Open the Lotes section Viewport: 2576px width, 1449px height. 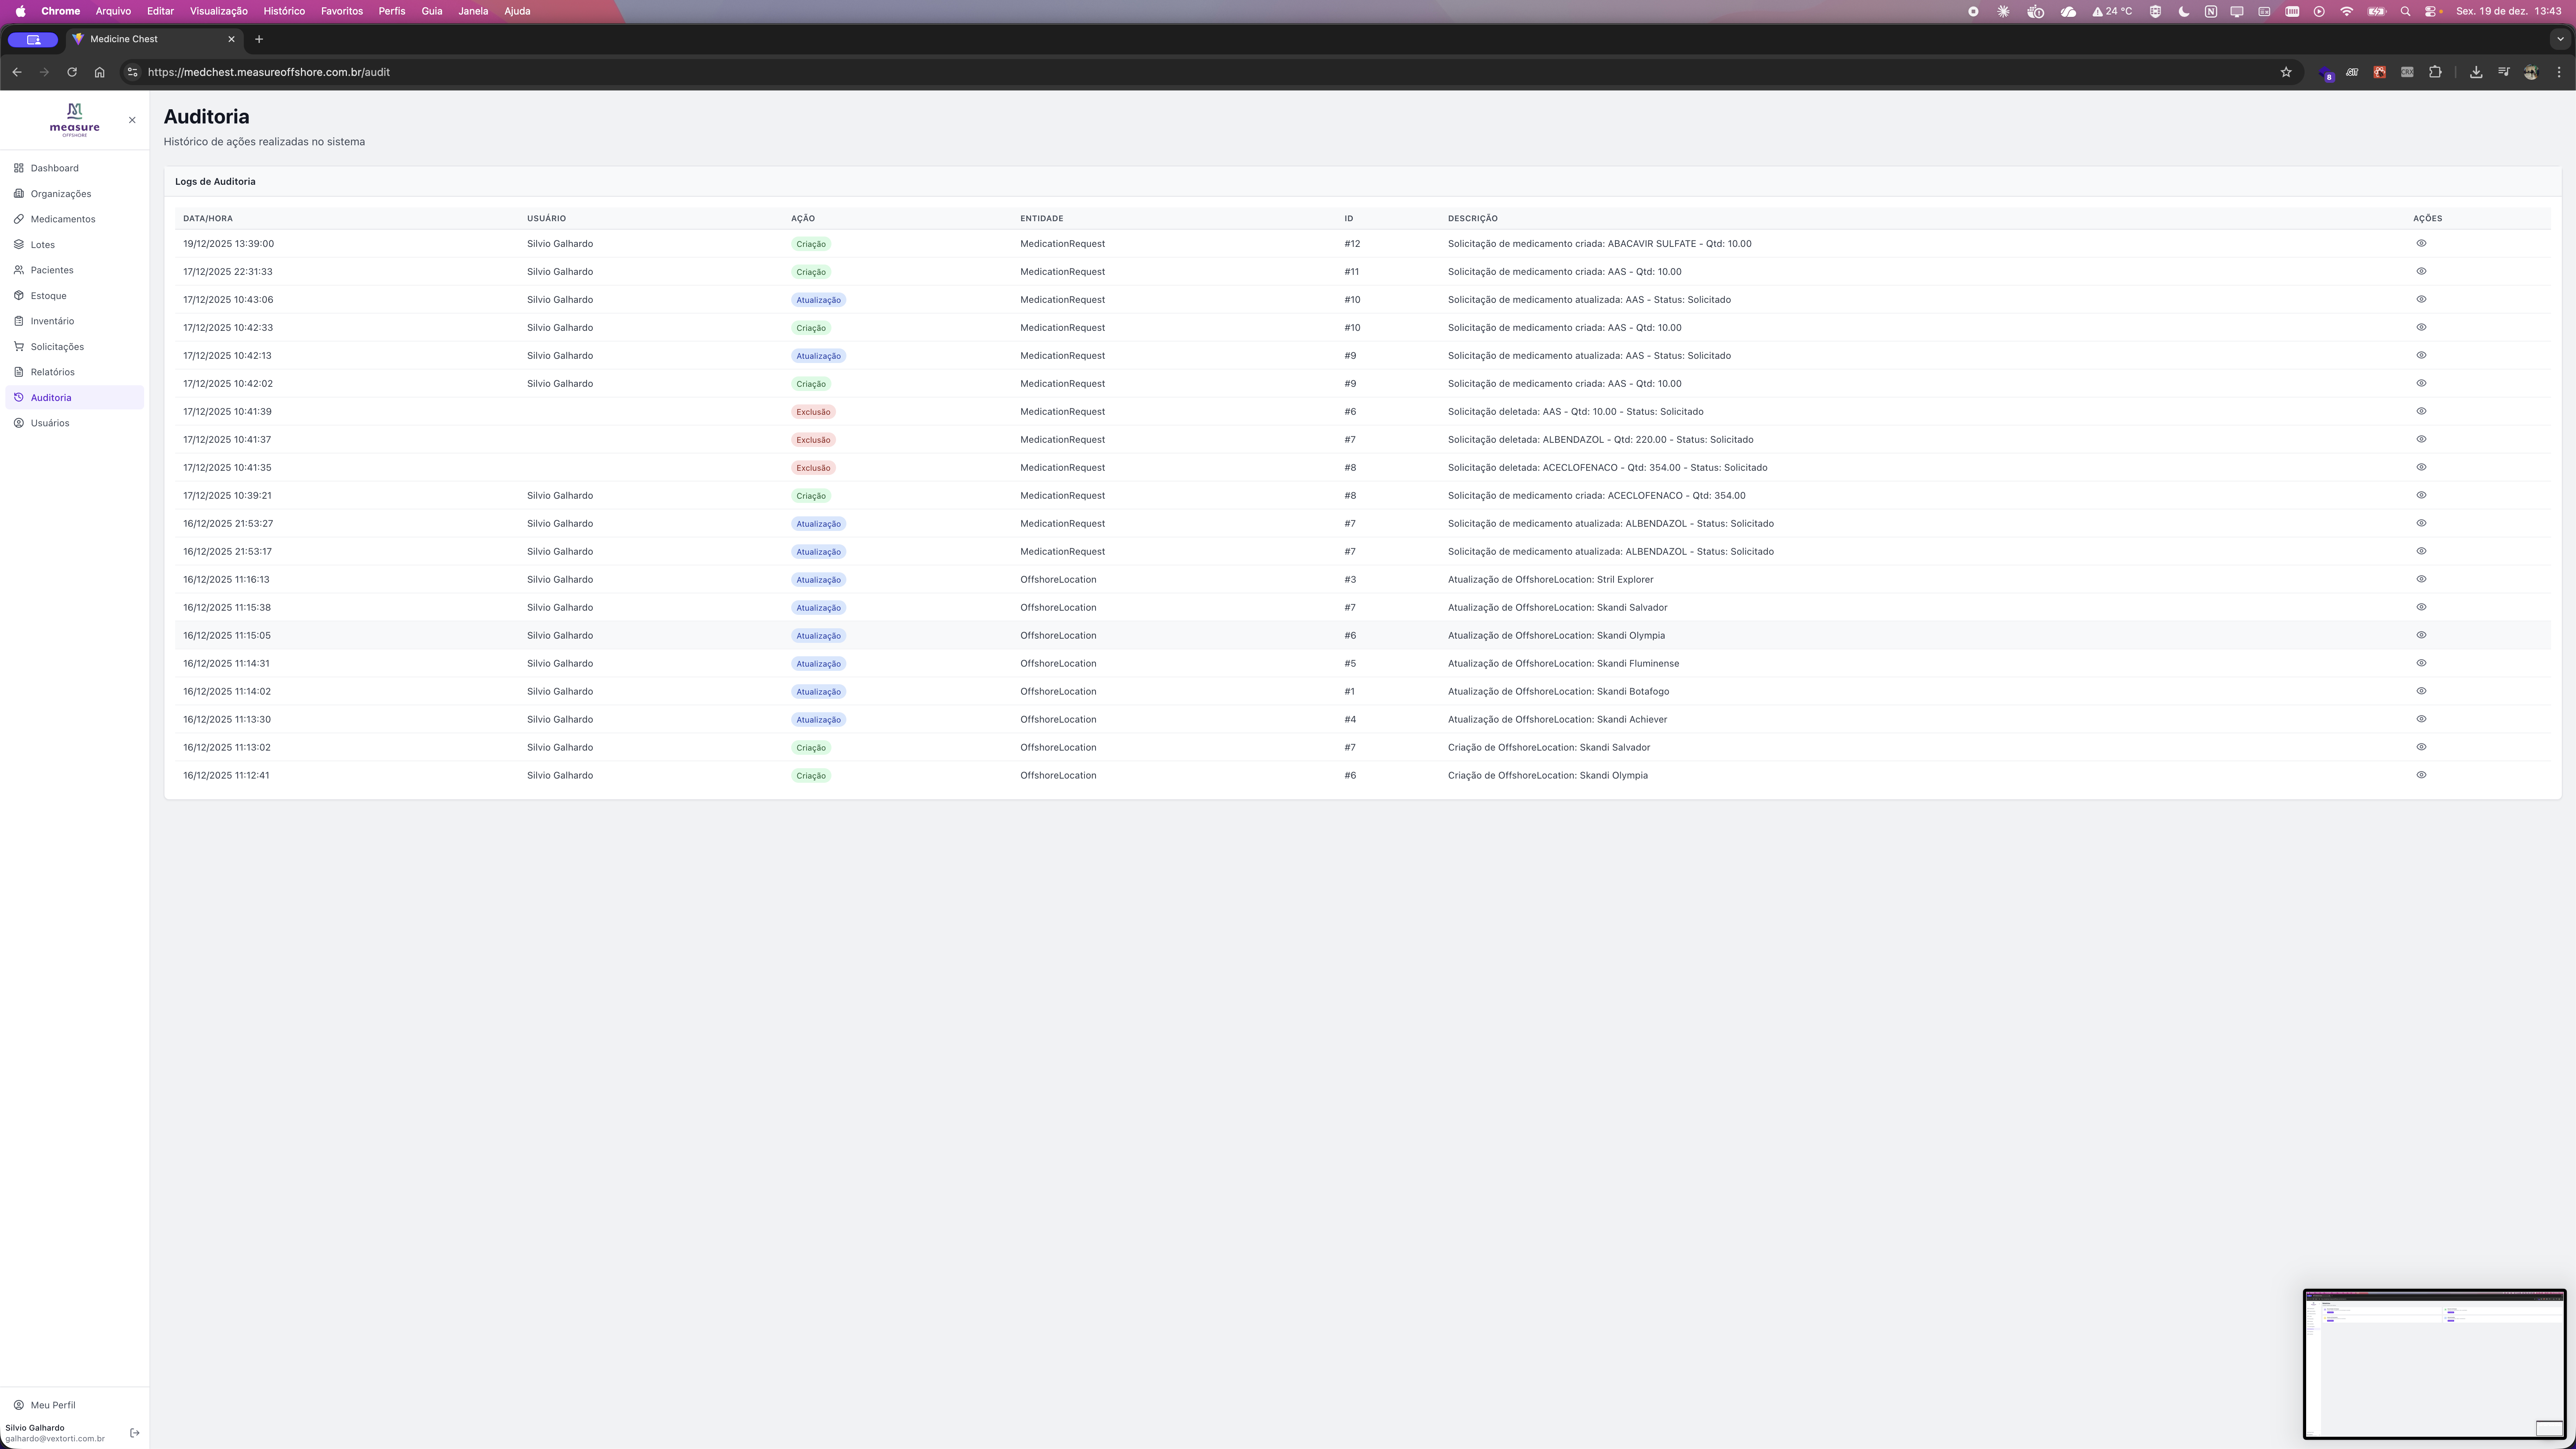coord(42,245)
